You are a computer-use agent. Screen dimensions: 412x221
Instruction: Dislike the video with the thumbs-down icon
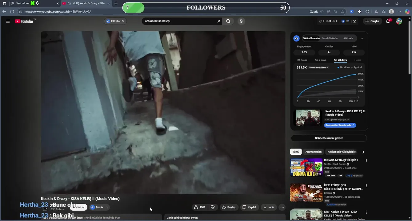[x=213, y=207]
